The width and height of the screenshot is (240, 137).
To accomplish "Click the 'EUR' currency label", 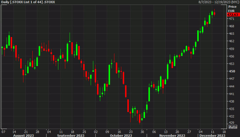I will pos(231,11).
